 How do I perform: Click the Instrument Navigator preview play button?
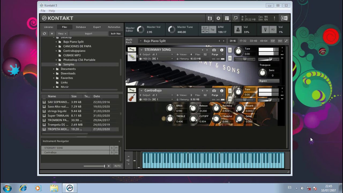tap(109, 166)
